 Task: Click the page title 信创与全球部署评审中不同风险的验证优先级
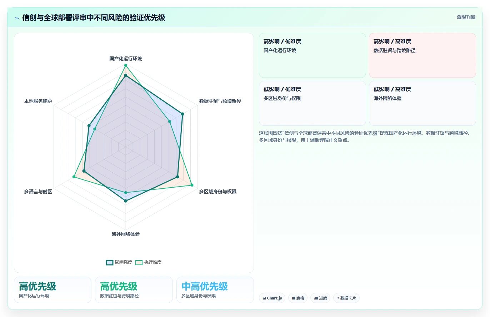(x=94, y=18)
